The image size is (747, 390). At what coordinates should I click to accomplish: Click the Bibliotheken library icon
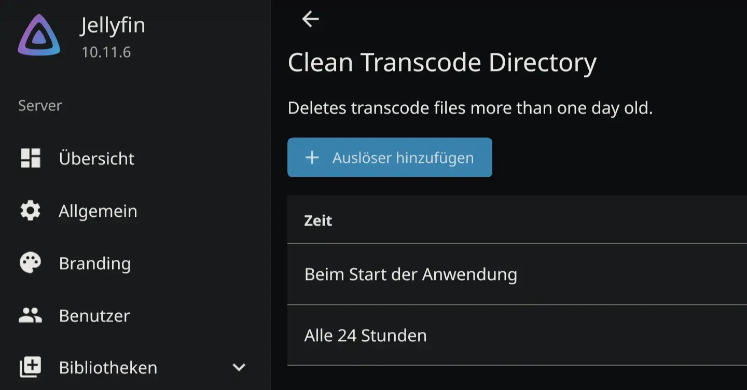30,368
